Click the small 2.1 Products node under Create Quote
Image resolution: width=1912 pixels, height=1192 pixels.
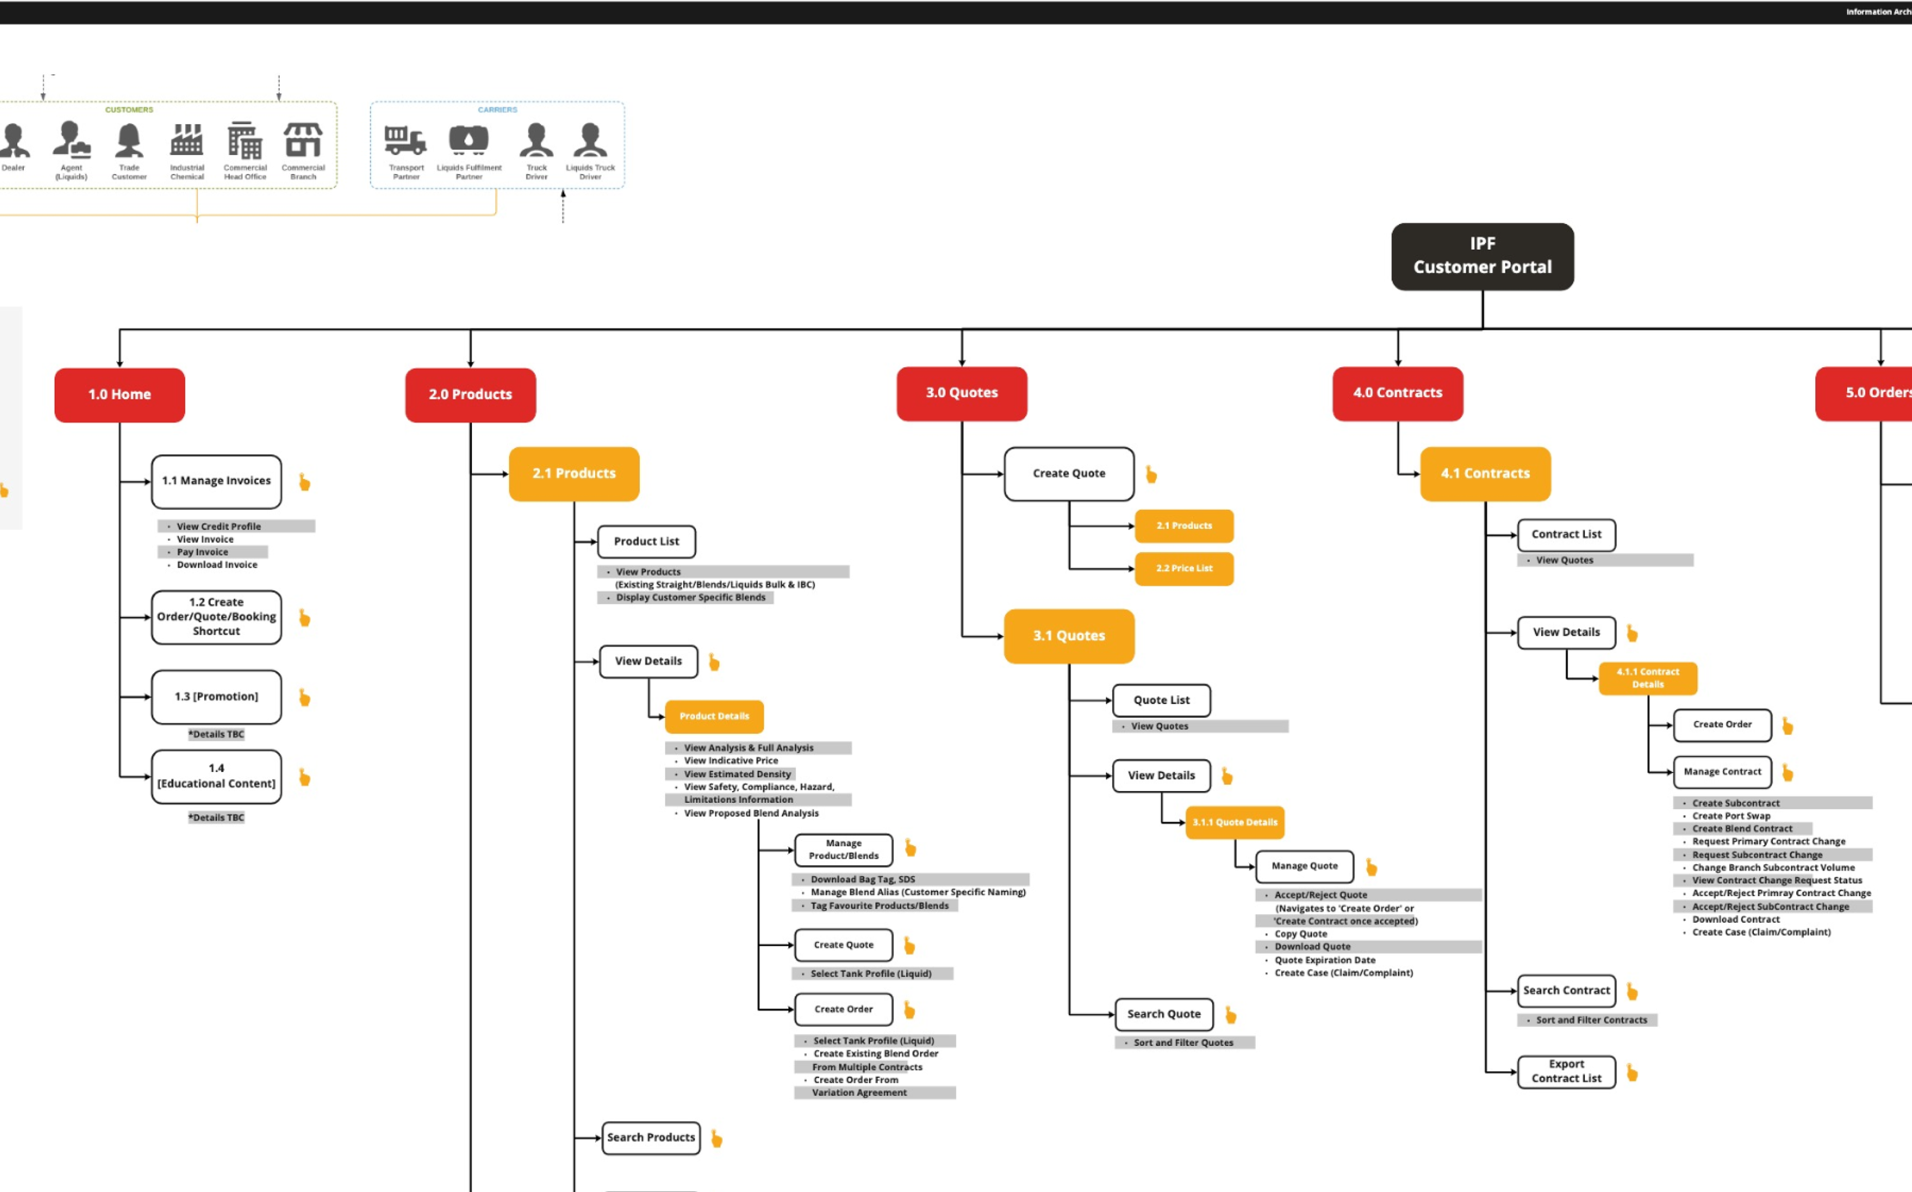[1184, 526]
